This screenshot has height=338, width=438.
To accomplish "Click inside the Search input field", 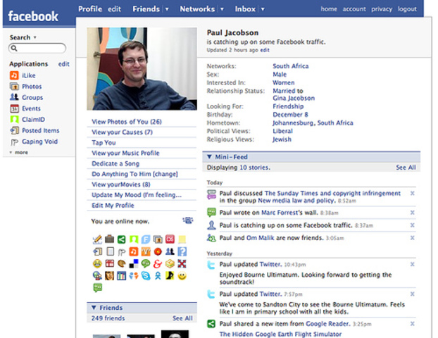I will point(37,49).
